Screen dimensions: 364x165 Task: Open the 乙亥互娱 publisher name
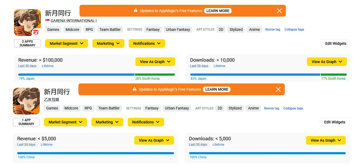point(52,100)
